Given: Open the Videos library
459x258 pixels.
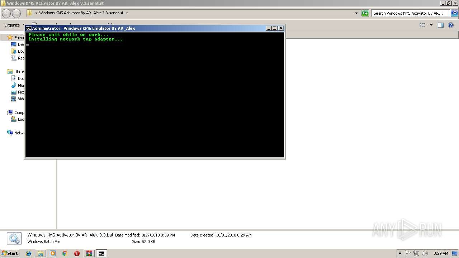Looking at the screenshot, I should (x=17, y=99).
